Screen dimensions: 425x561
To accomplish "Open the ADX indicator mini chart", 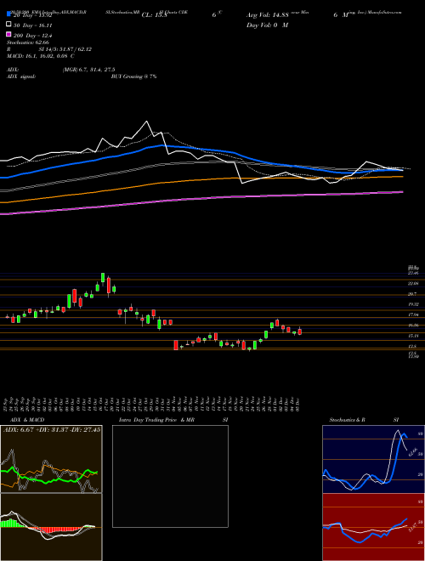I will click(x=51, y=459).
